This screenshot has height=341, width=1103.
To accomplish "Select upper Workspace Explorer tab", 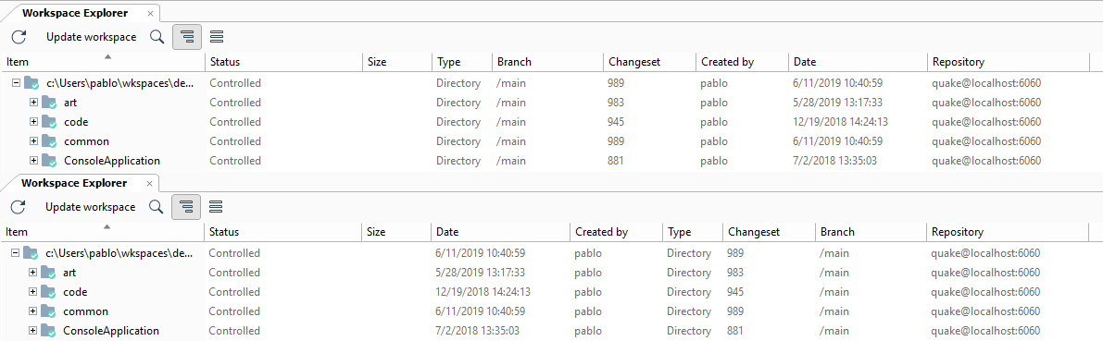I will (75, 13).
